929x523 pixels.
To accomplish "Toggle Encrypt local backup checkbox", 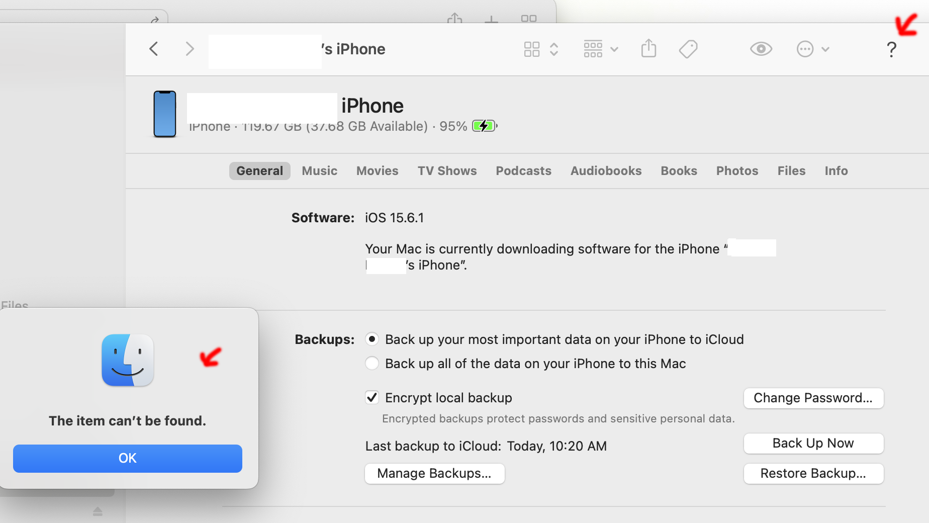I will 372,398.
